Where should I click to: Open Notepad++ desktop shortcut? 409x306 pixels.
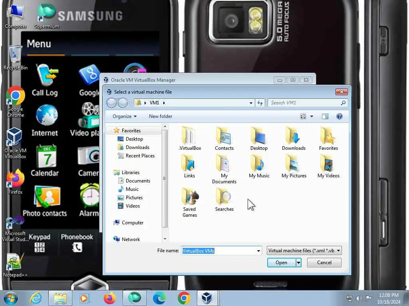point(15,265)
